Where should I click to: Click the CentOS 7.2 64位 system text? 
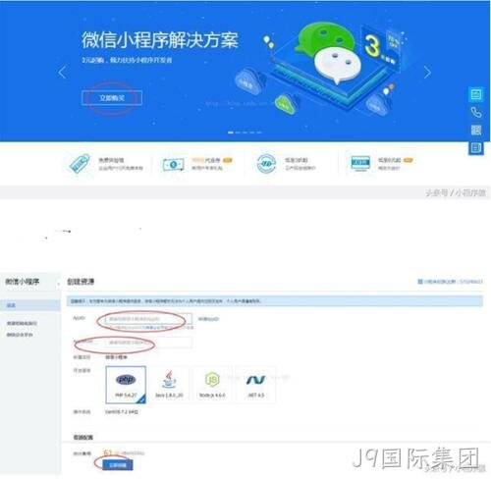coord(121,412)
